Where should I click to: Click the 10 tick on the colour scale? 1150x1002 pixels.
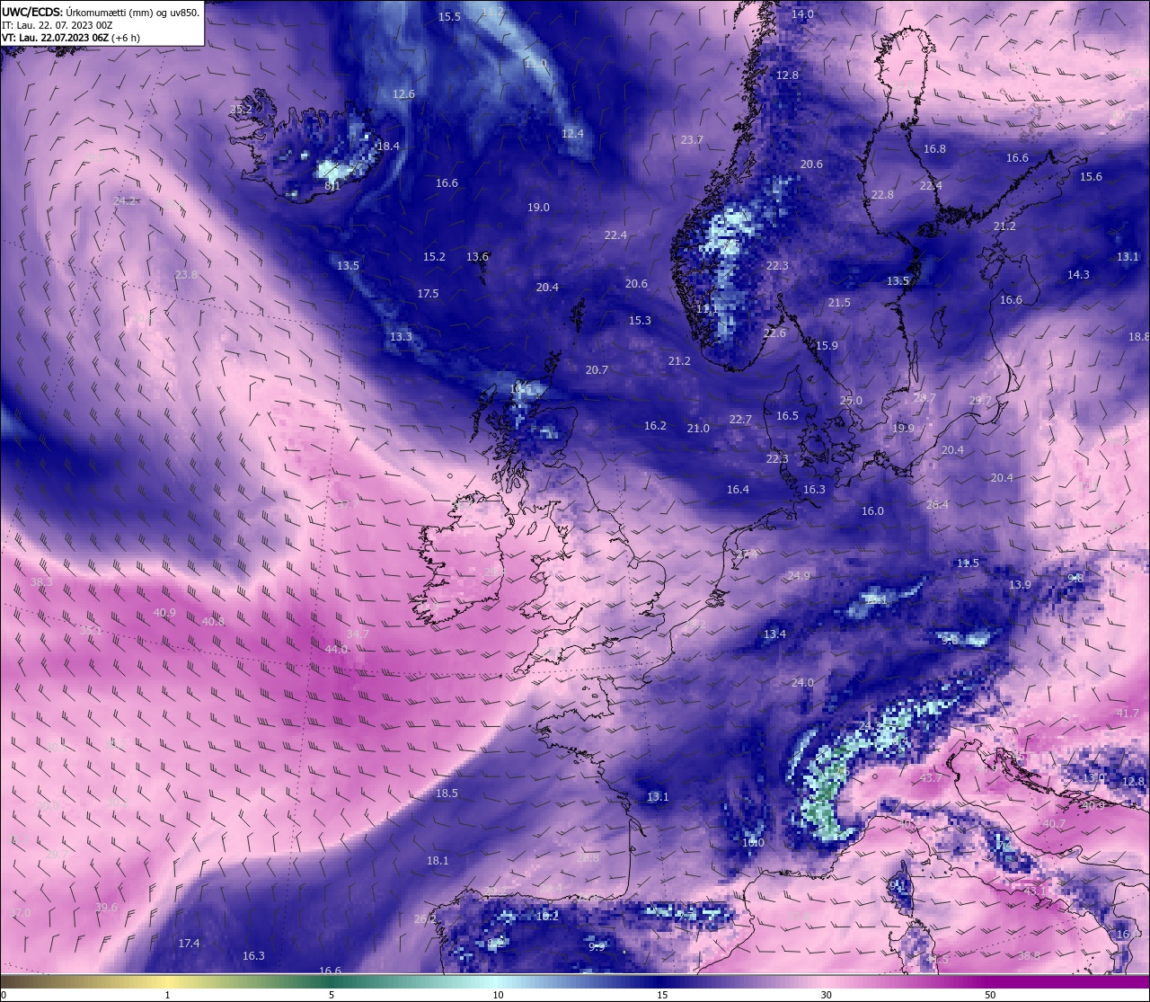click(x=498, y=995)
